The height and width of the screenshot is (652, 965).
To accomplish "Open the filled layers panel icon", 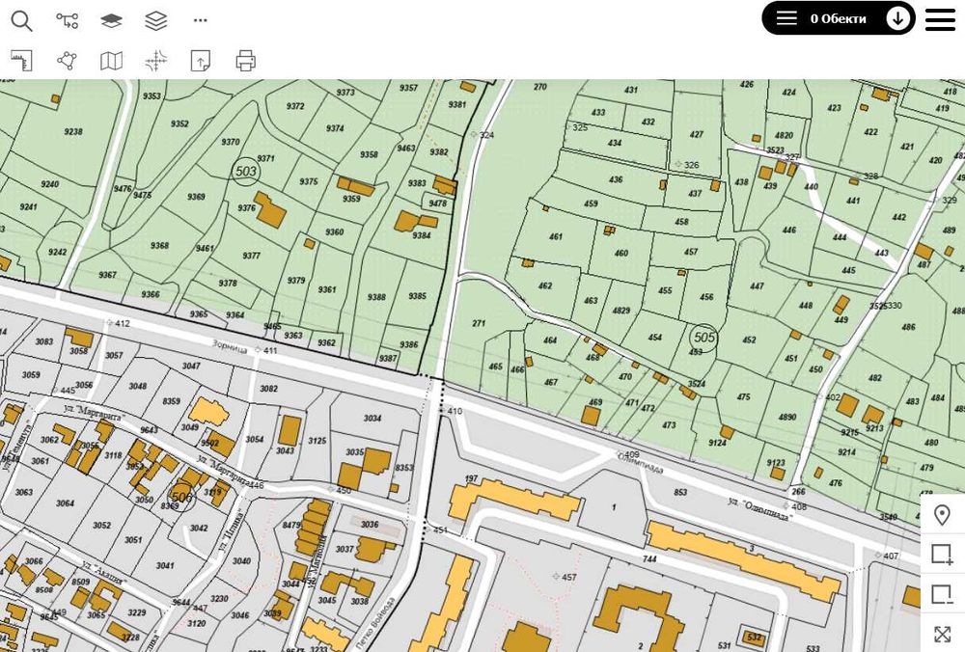I will coord(111,21).
